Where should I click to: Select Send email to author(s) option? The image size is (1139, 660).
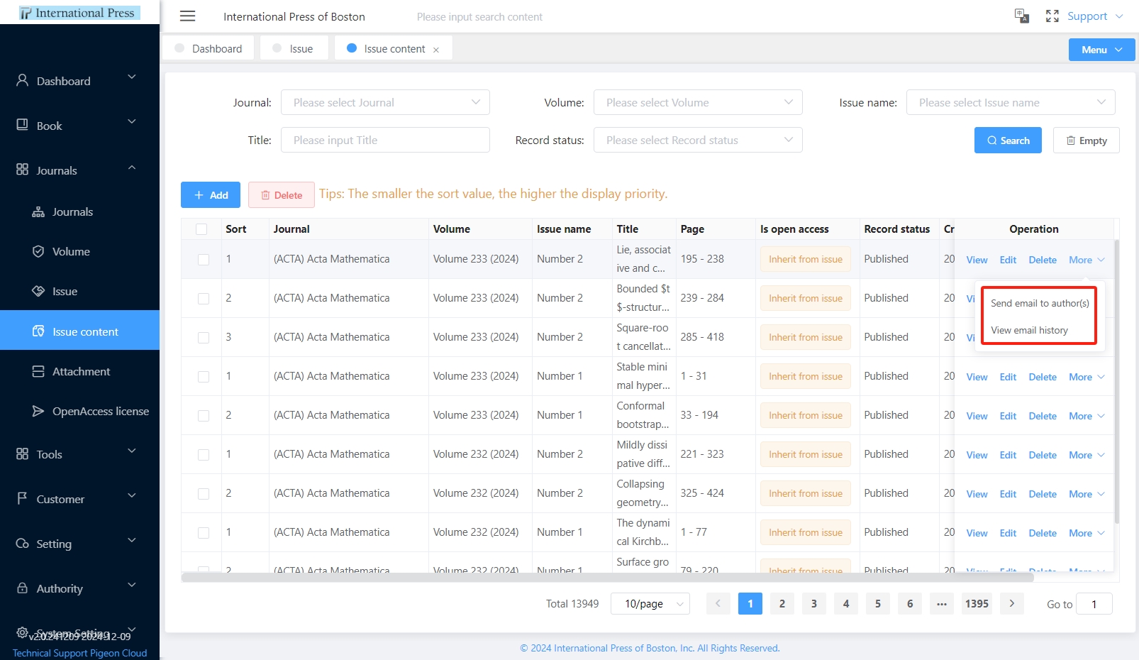tap(1040, 303)
